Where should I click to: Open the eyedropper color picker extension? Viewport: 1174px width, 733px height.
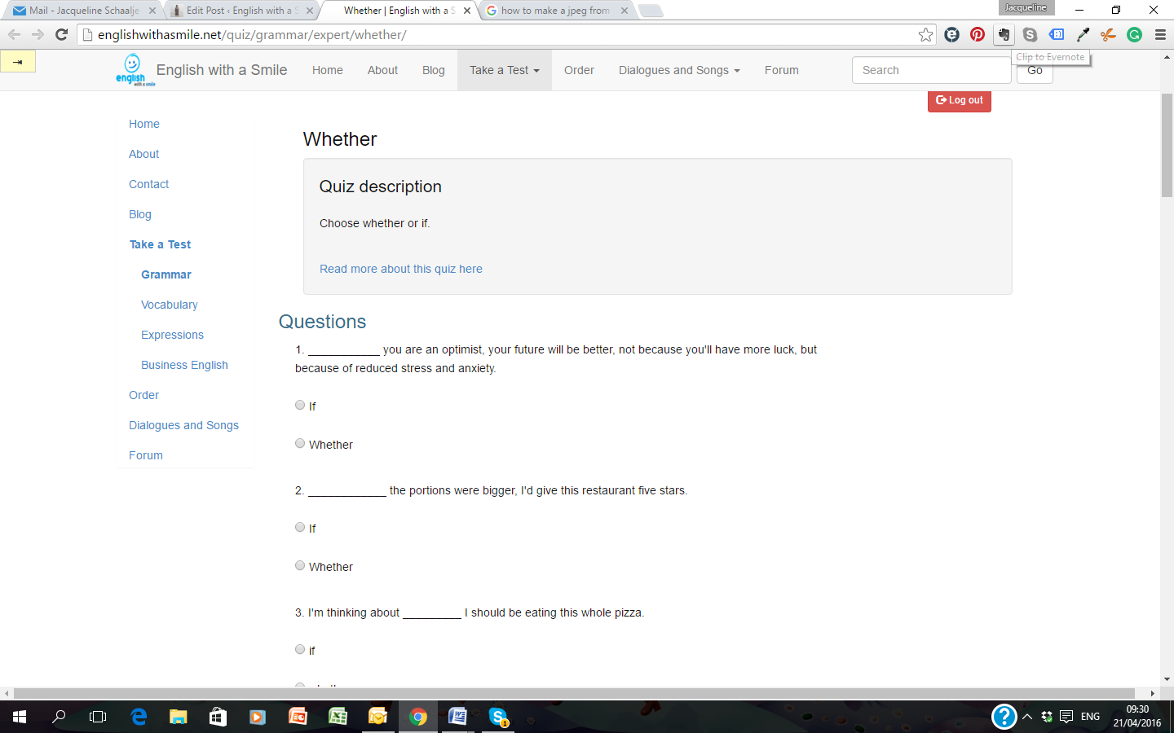1083,34
